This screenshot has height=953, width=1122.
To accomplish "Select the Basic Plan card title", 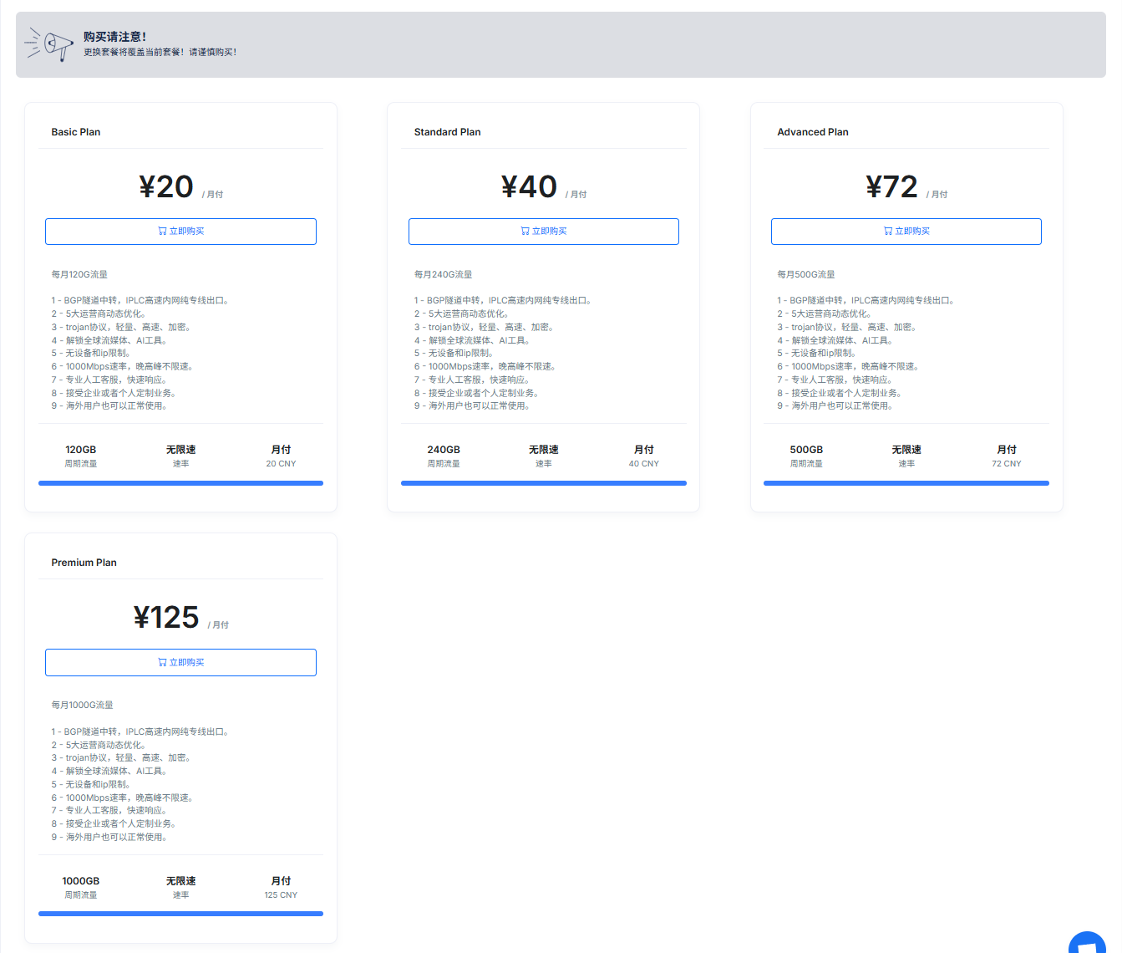I will click(x=76, y=132).
